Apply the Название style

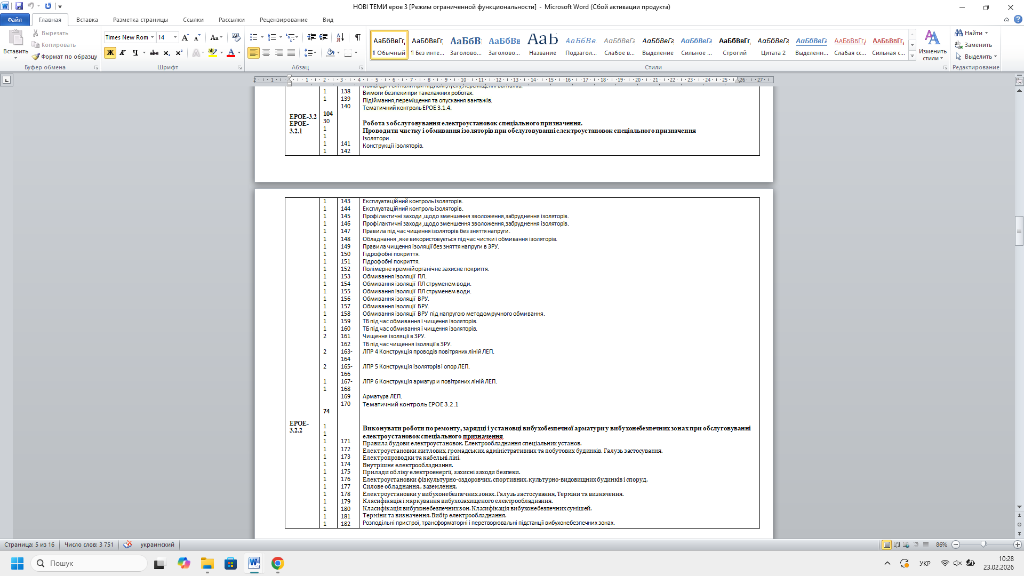pyautogui.click(x=542, y=45)
